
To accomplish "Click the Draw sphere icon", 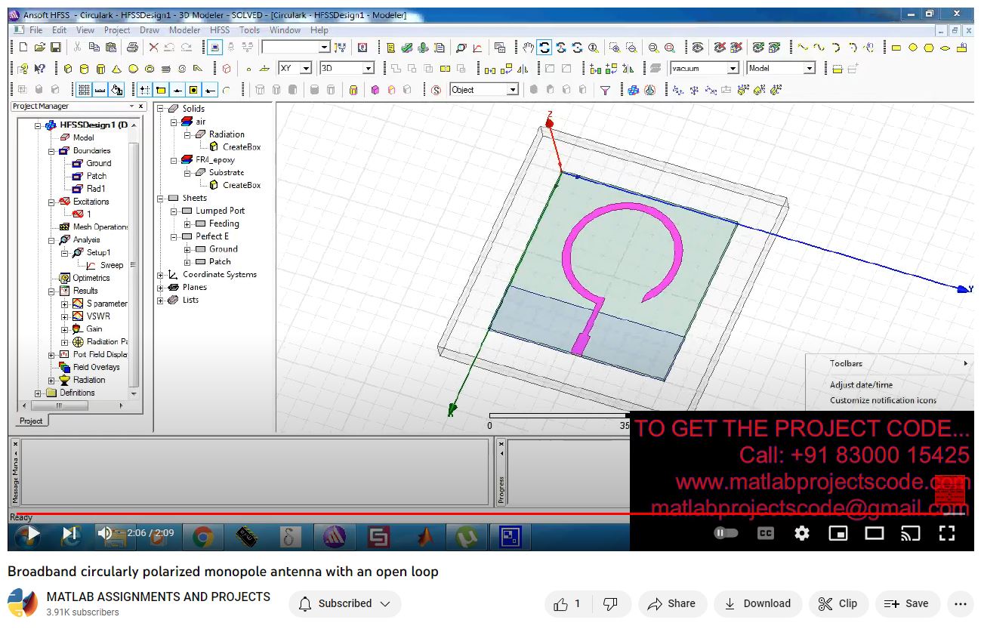I will [x=133, y=69].
